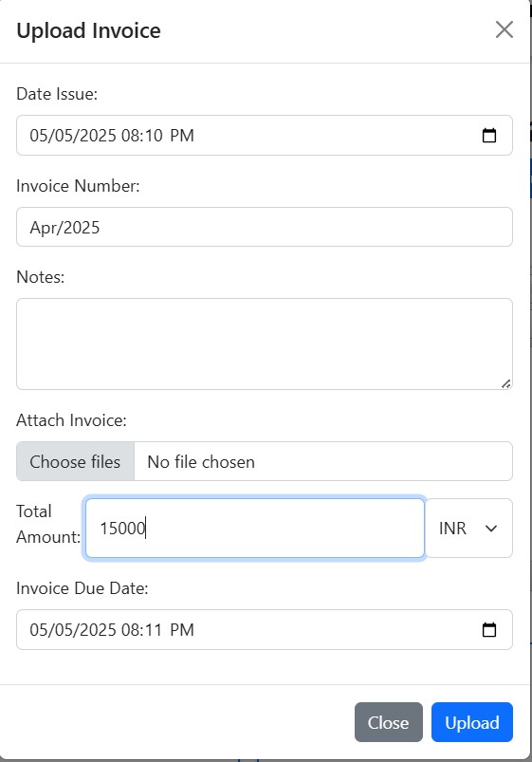The image size is (532, 762).
Task: Click the blue Upload button
Action: [471, 722]
